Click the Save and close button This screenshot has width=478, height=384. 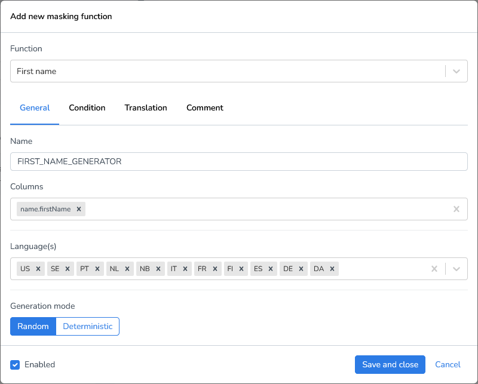pos(390,364)
